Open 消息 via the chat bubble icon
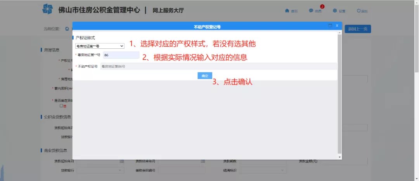 311,10
